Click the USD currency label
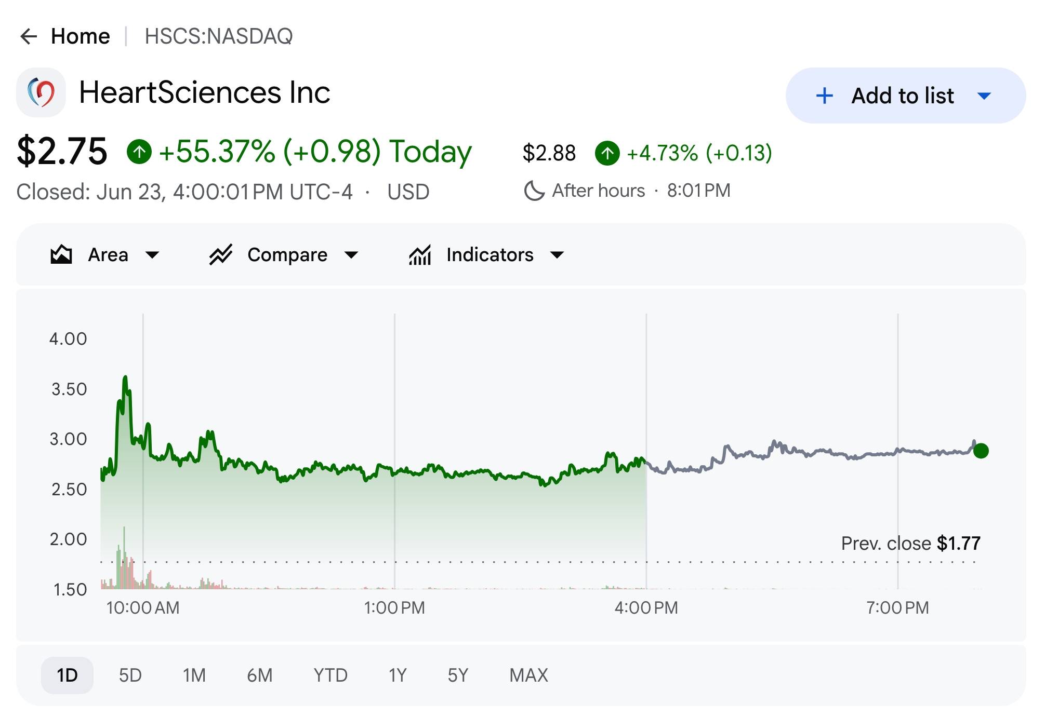Image resolution: width=1045 pixels, height=718 pixels. pos(408,192)
